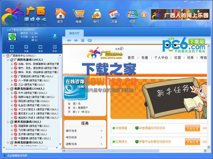Screen dimensions: 213x159
Task: Click the blocked icon beside 中国象棋
Action: coord(16,139)
